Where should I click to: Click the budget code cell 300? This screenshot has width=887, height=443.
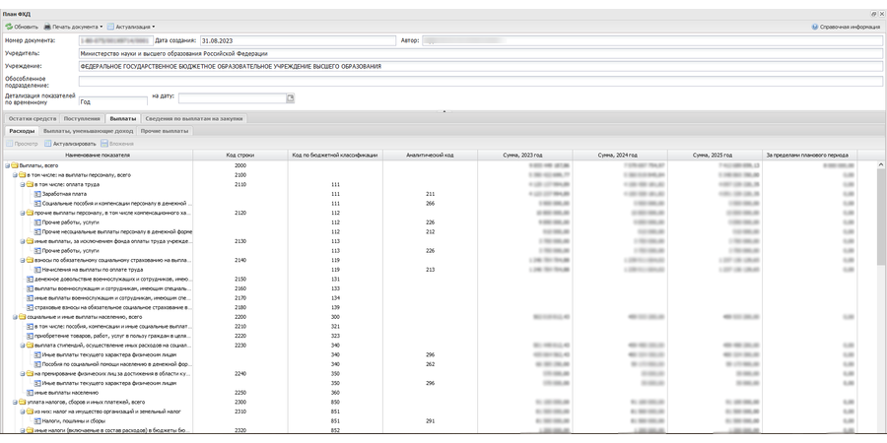click(335, 317)
